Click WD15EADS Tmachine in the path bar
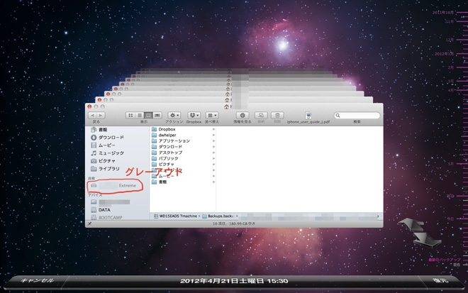This screenshot has height=293, width=468. point(176,216)
